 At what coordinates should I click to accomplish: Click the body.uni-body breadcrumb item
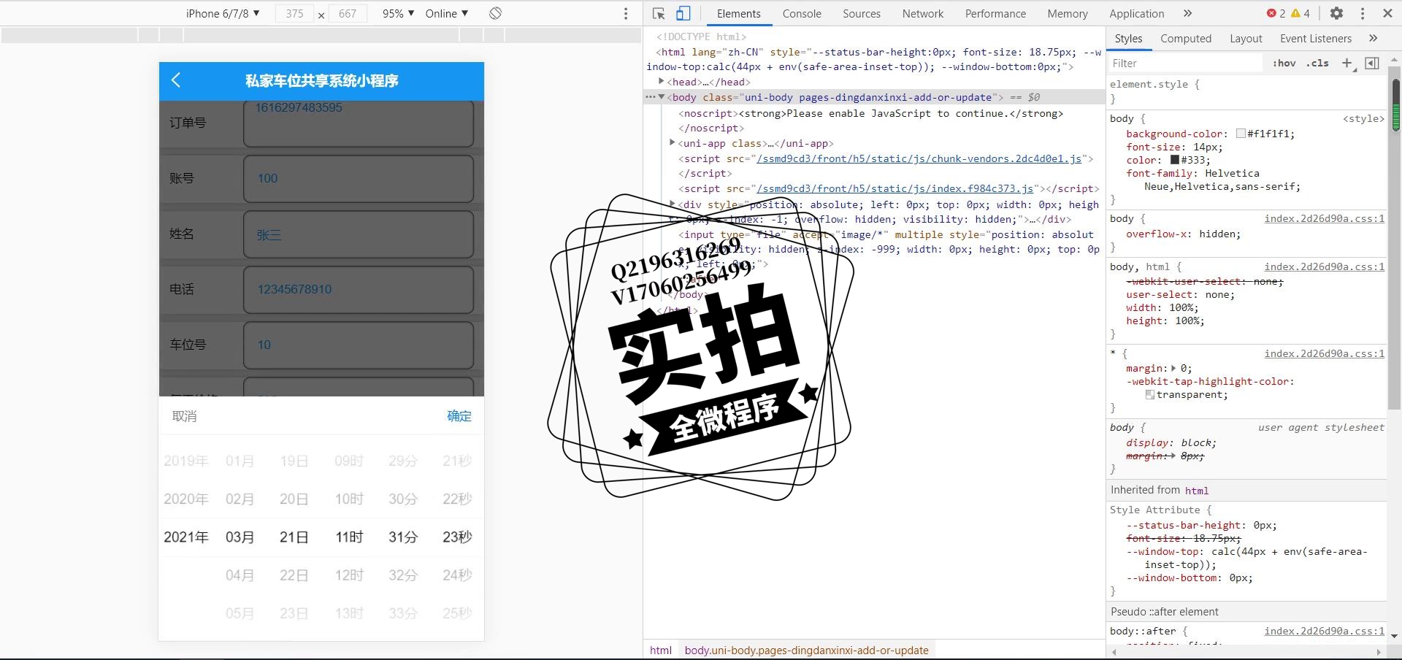pos(806,650)
